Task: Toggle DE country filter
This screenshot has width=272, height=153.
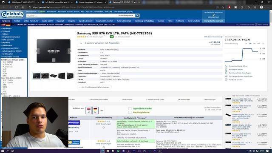Action: pos(95,110)
